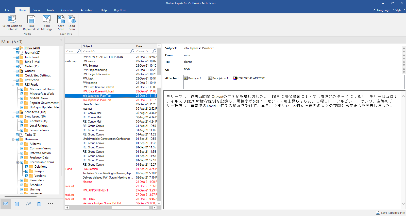Click the Date search input field
Screen dimensions: 406x216
[144, 51]
